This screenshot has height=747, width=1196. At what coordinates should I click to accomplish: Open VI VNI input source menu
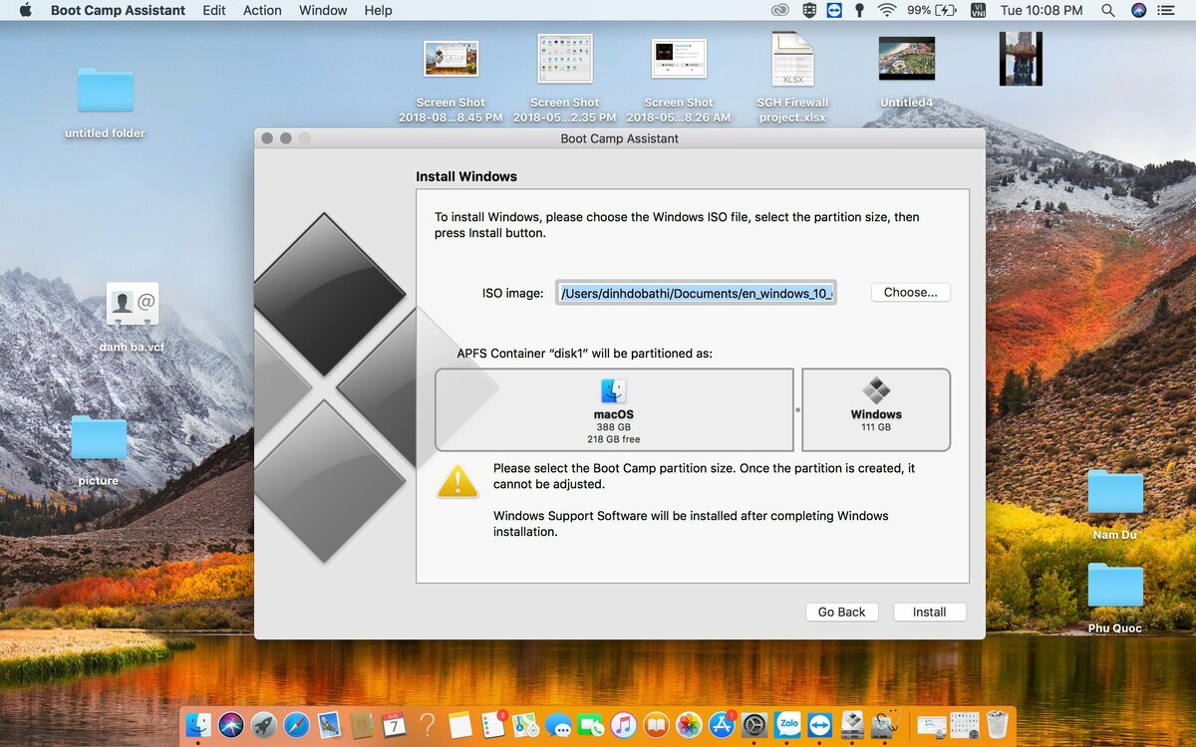pos(978,10)
